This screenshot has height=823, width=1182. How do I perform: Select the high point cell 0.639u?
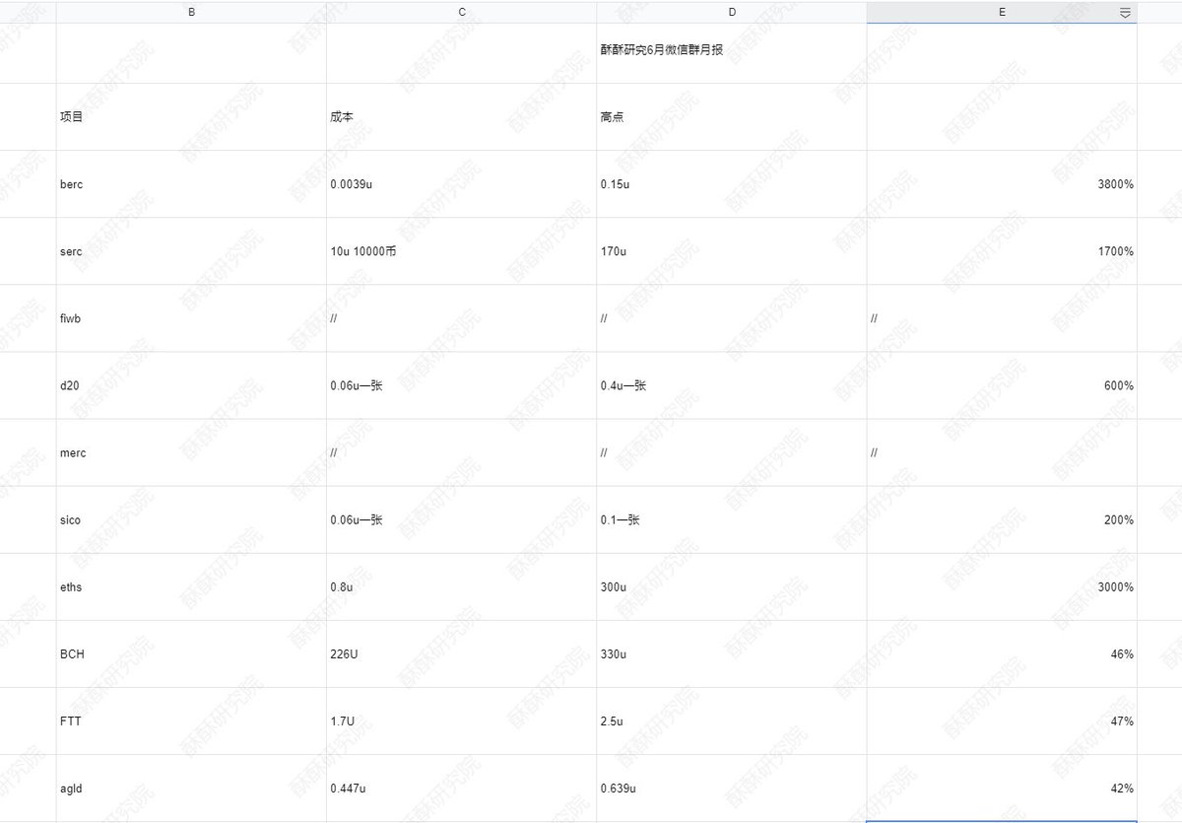click(x=732, y=788)
